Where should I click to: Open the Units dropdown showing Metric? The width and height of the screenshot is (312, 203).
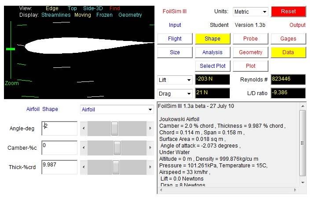coord(250,11)
